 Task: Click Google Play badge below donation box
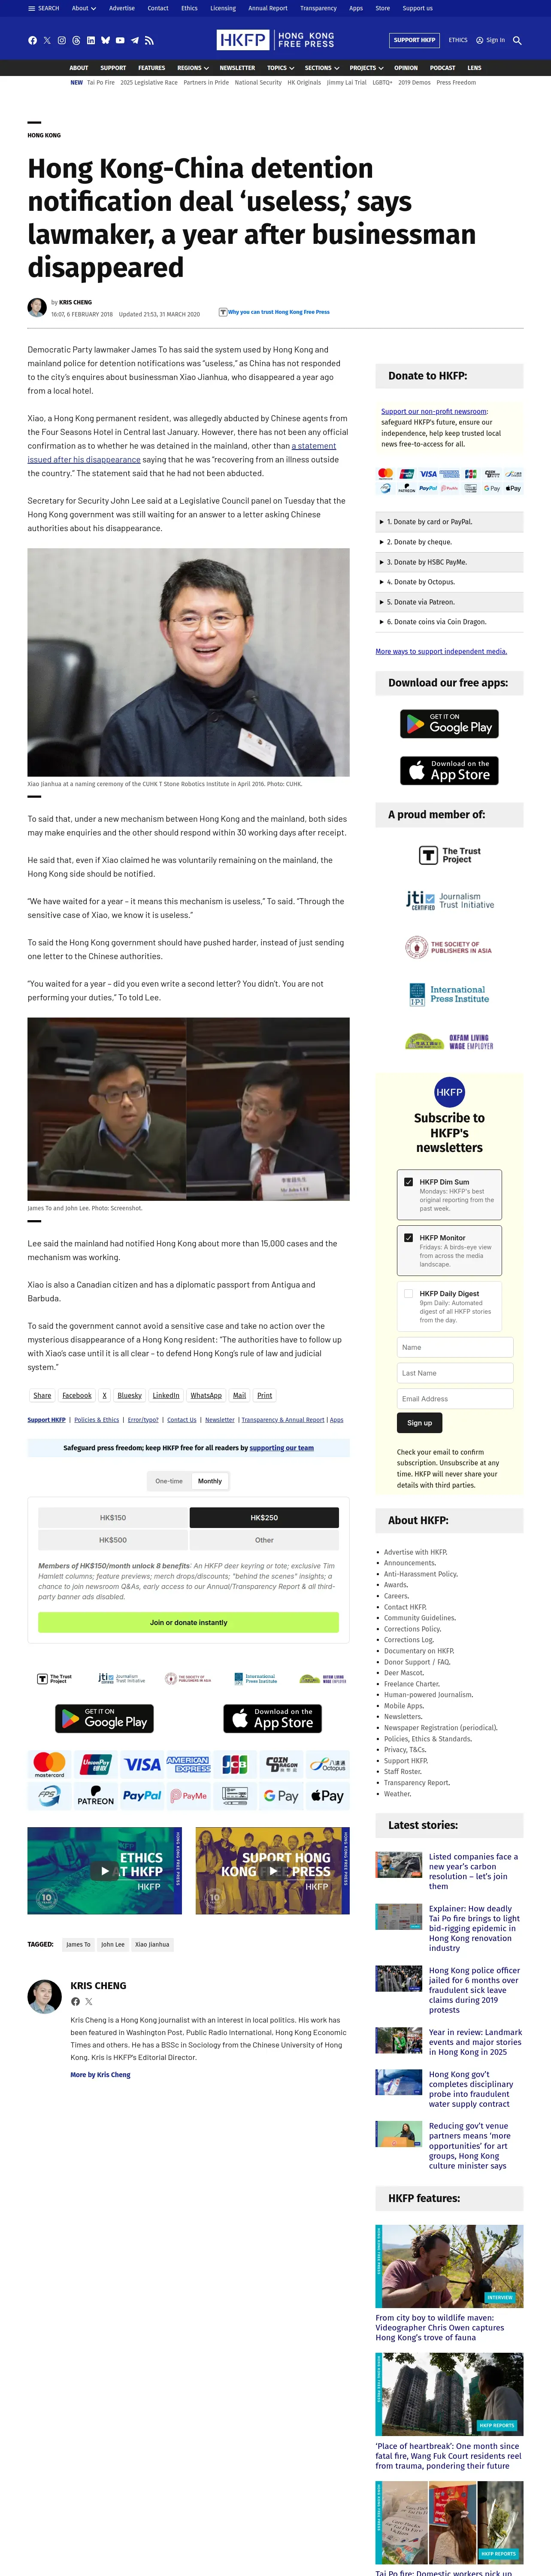point(104,1719)
